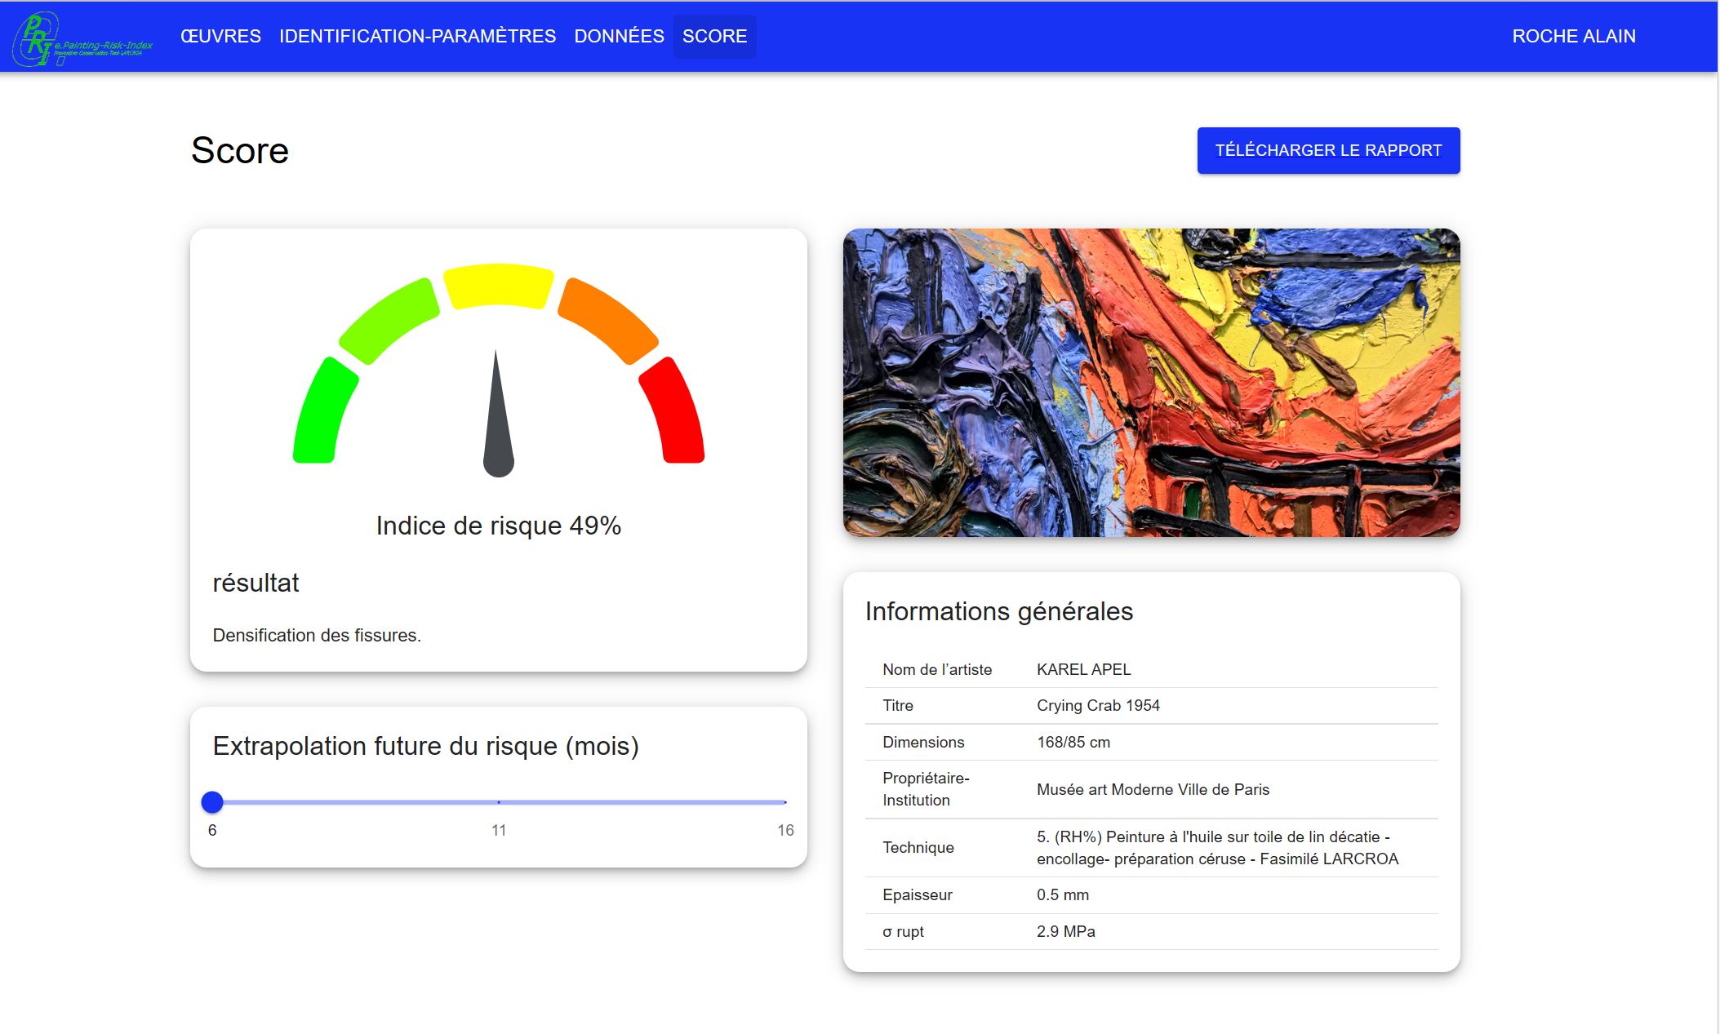Viewport: 1720px width, 1034px height.
Task: Open the DONNÉES section
Action: [x=619, y=36]
